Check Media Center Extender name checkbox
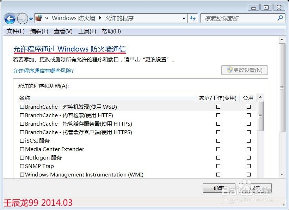The height and width of the screenshot is (210, 289). (22, 149)
